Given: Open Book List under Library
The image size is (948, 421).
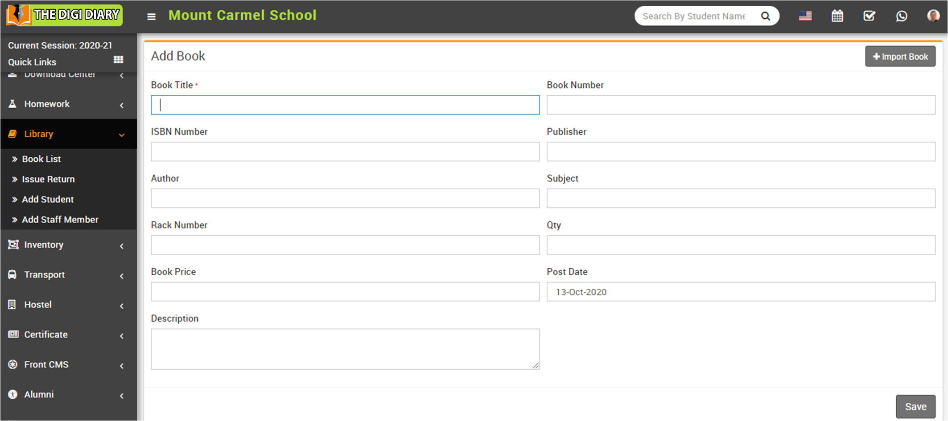Looking at the screenshot, I should tap(41, 159).
